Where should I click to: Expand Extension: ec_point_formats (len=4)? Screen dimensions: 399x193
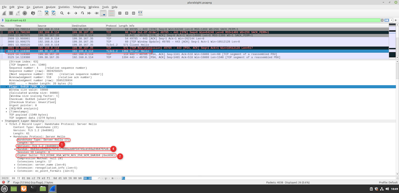click(x=15, y=171)
